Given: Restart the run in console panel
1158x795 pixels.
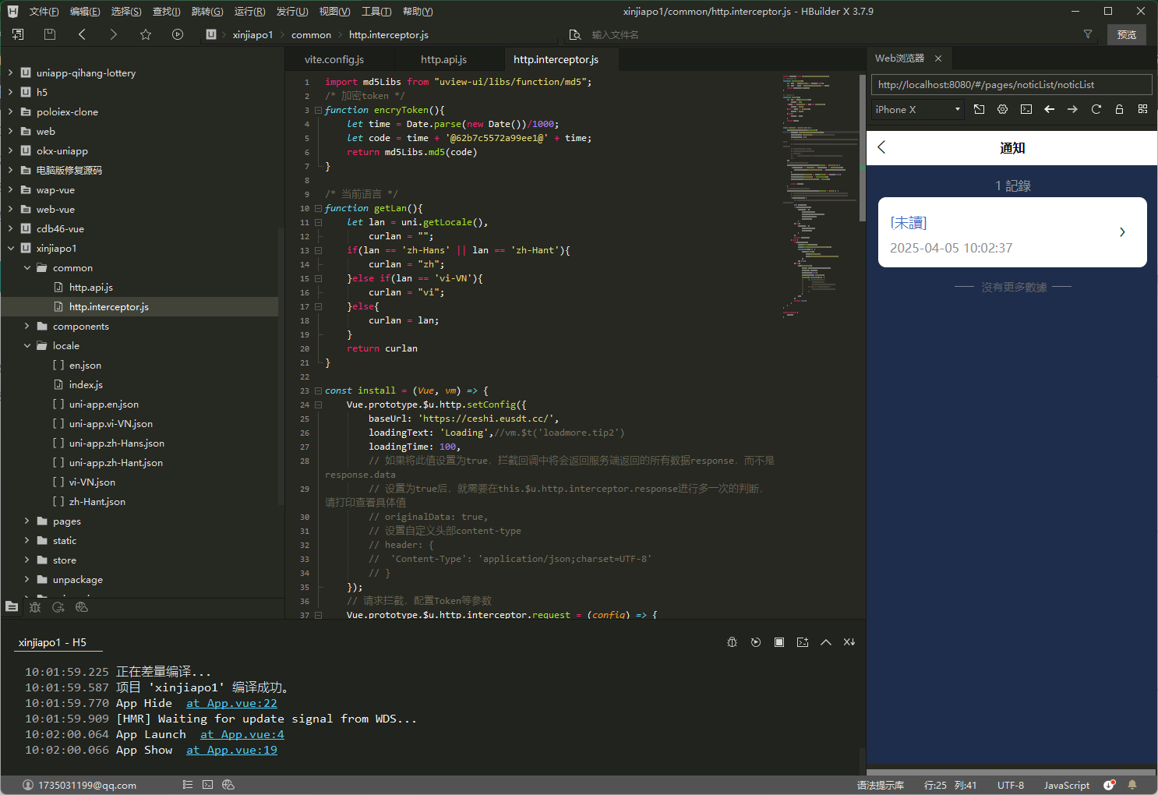Looking at the screenshot, I should point(755,642).
